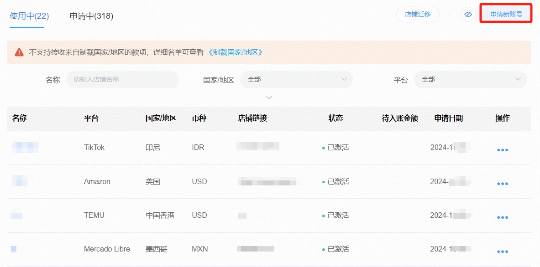The width and height of the screenshot is (540, 267).
Task: Collapse the filter area with the chevron
Action: coord(269,97)
